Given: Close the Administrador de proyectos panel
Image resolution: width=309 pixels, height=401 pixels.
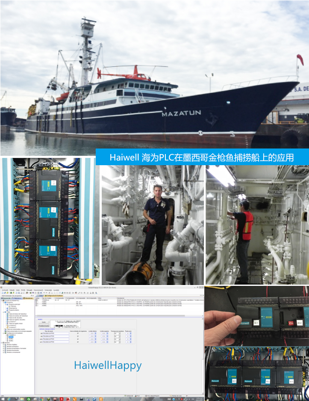Looking at the screenshot, I should point(33,296).
